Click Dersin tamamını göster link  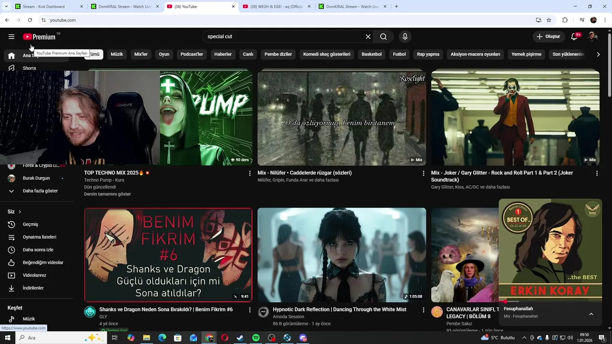pyautogui.click(x=107, y=194)
